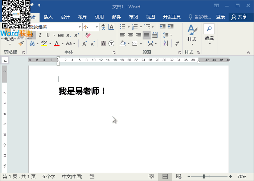
Task: Collapse the ribbon
Action: click(x=248, y=53)
